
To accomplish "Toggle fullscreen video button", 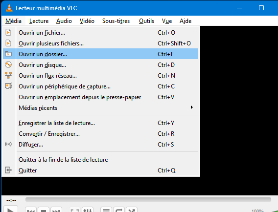I will coord(75,210).
